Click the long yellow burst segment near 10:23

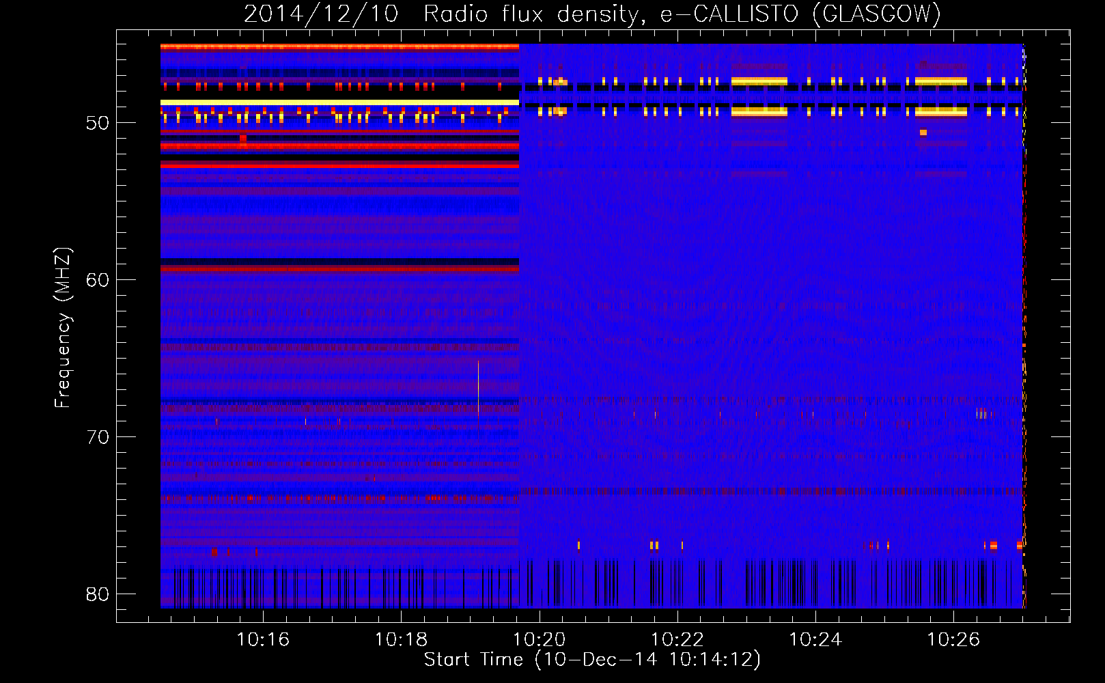759,81
